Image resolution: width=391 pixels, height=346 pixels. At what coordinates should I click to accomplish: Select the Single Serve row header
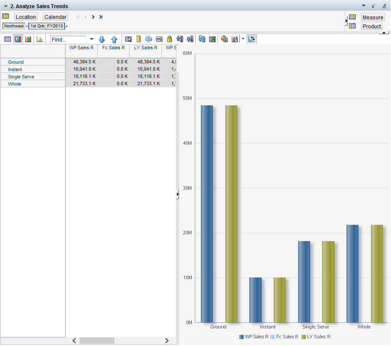pos(33,77)
